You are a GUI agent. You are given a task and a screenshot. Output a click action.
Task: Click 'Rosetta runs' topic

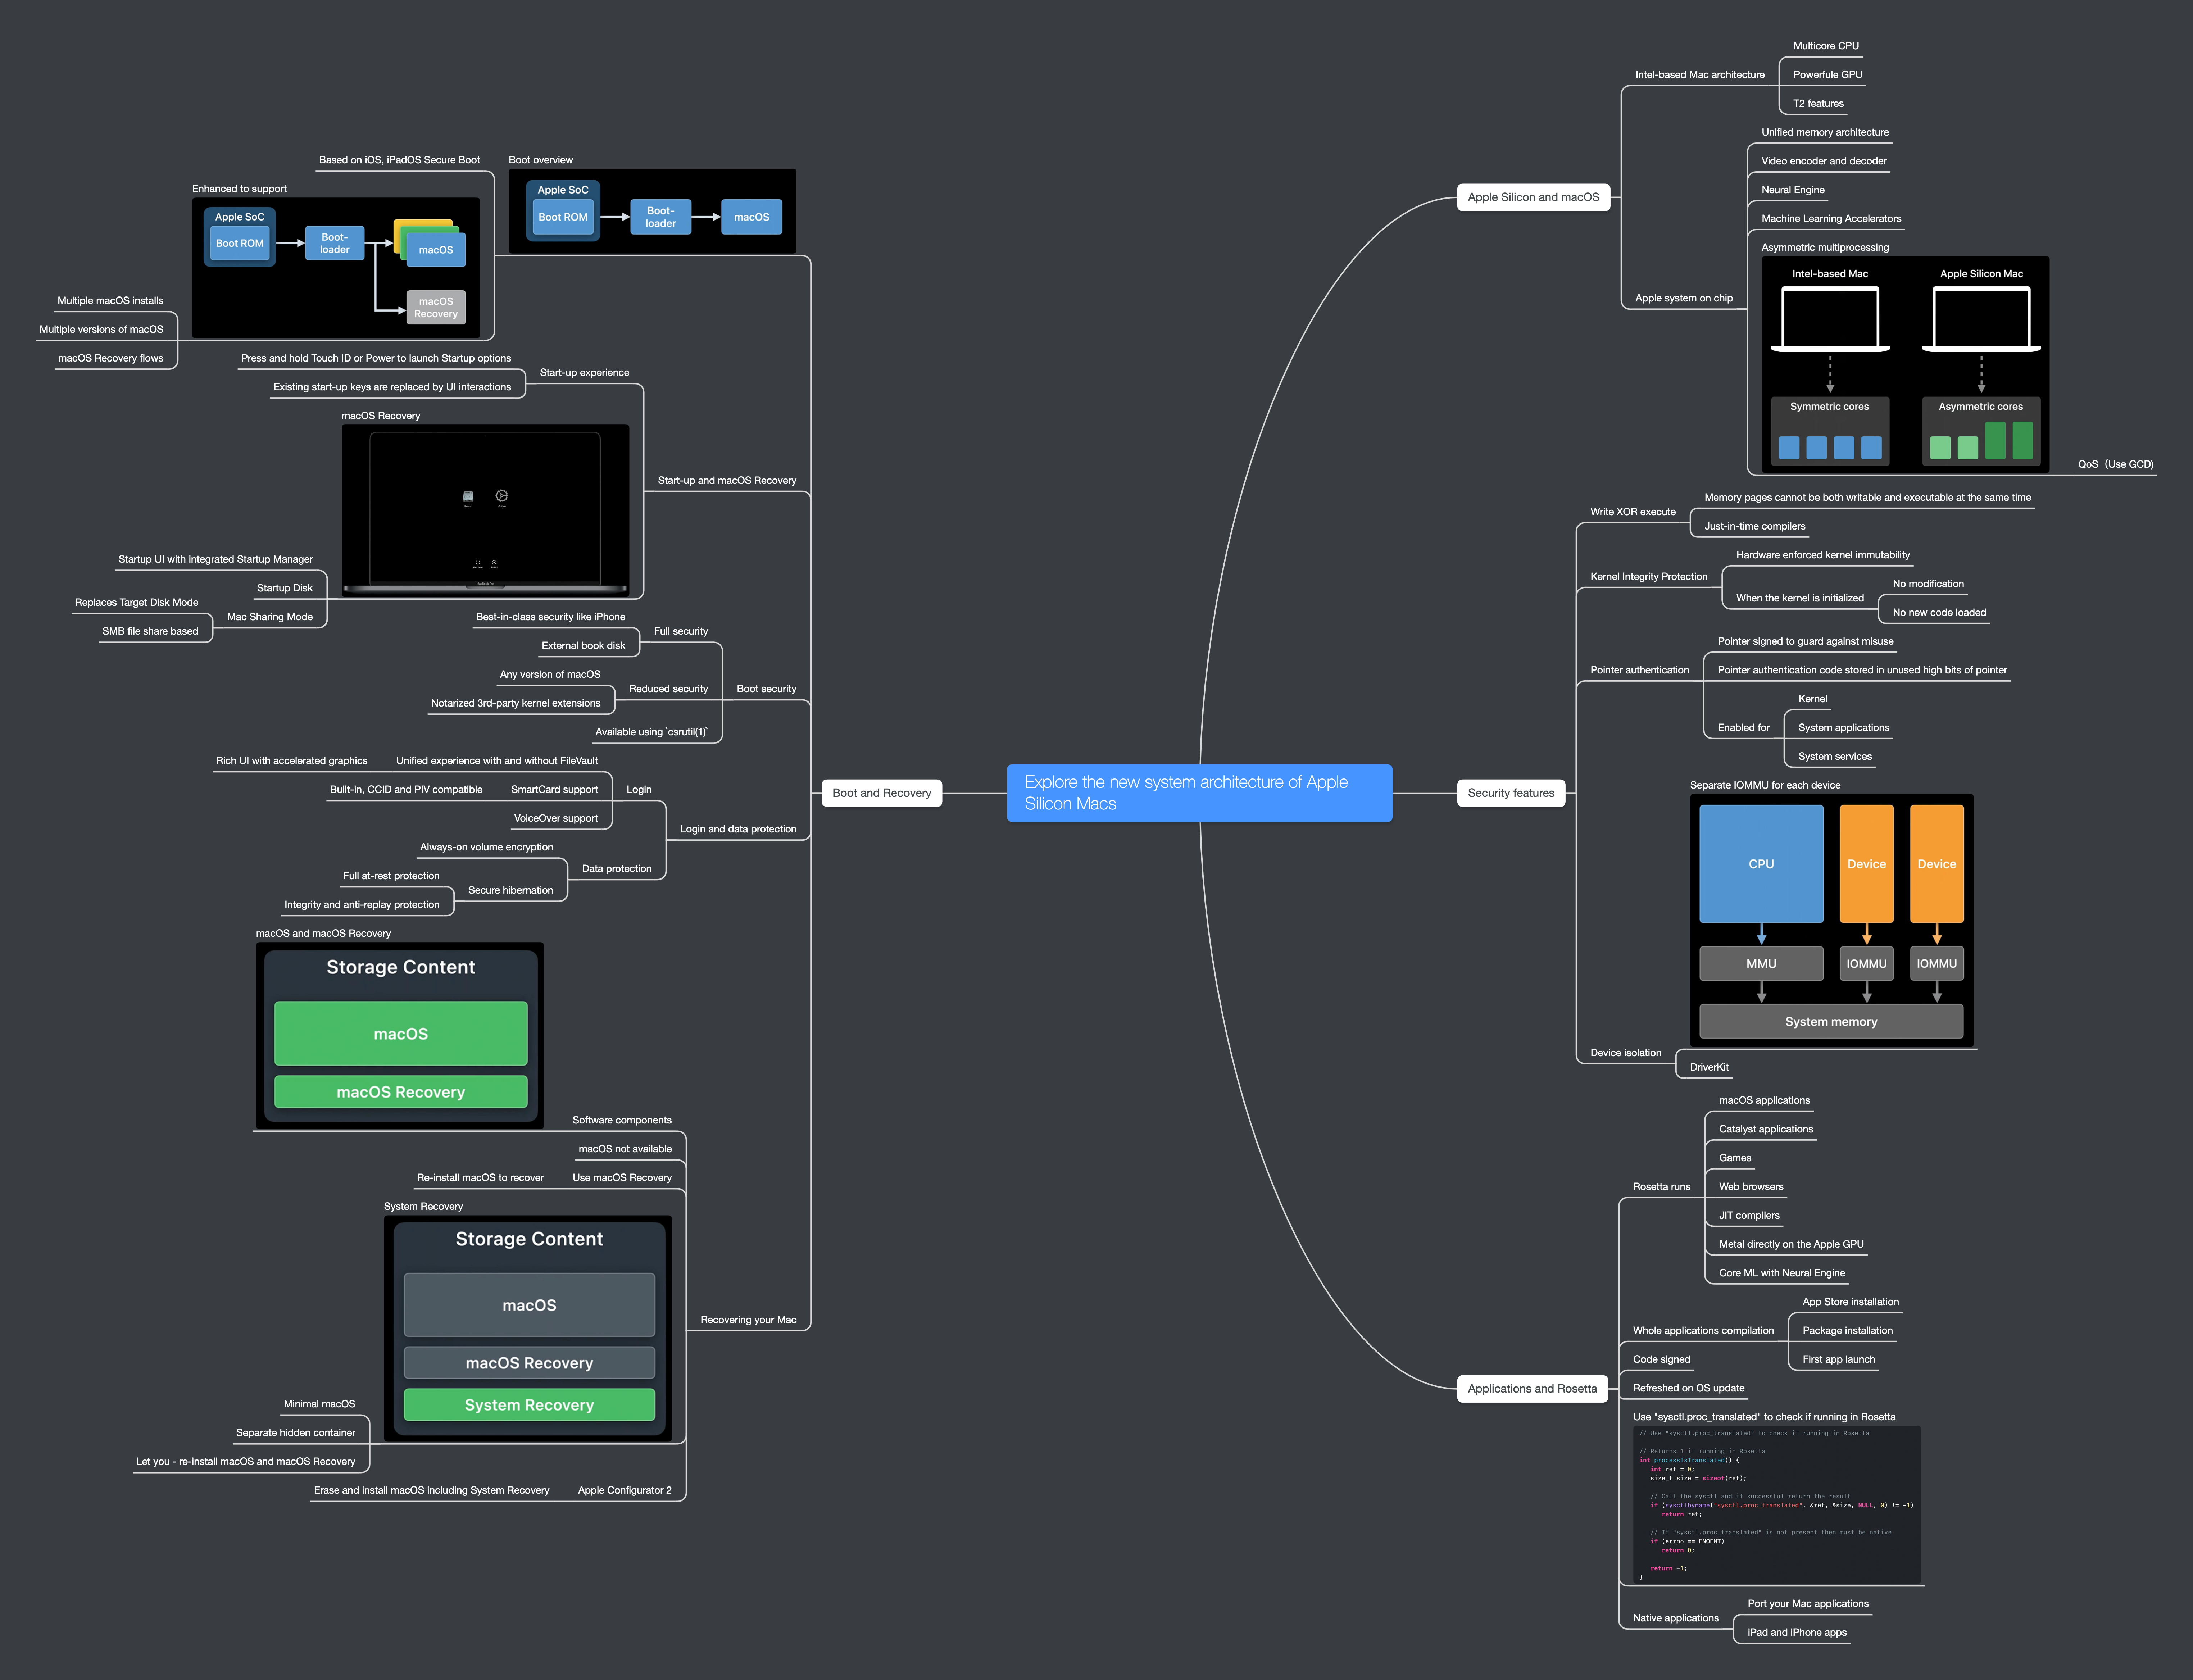[x=1662, y=1187]
